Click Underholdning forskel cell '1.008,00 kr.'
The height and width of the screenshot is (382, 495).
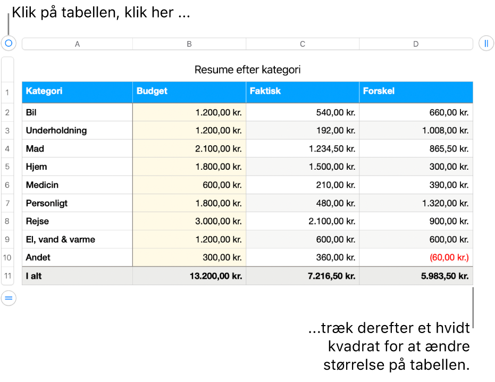416,130
